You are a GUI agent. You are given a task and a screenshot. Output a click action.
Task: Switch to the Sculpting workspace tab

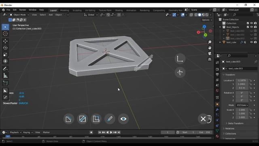[77, 11]
